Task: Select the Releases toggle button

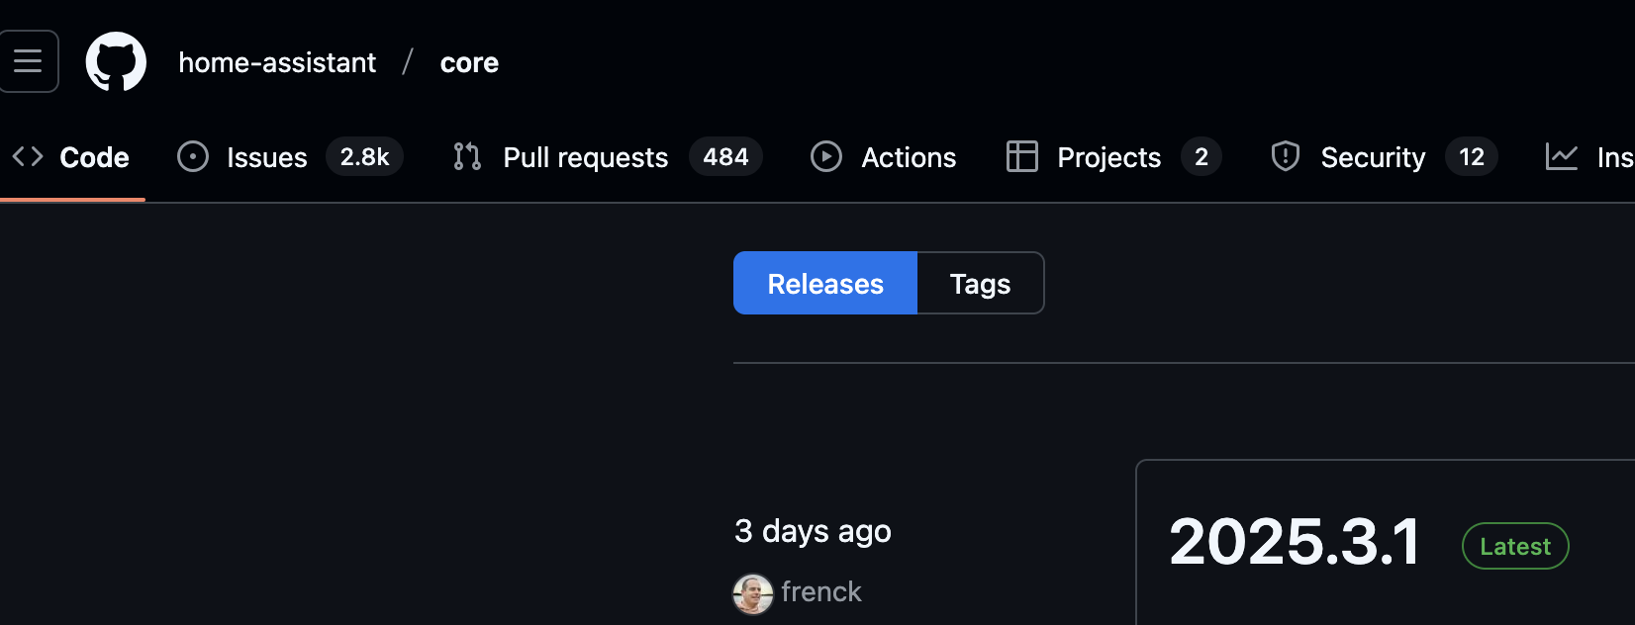Action: [x=825, y=283]
